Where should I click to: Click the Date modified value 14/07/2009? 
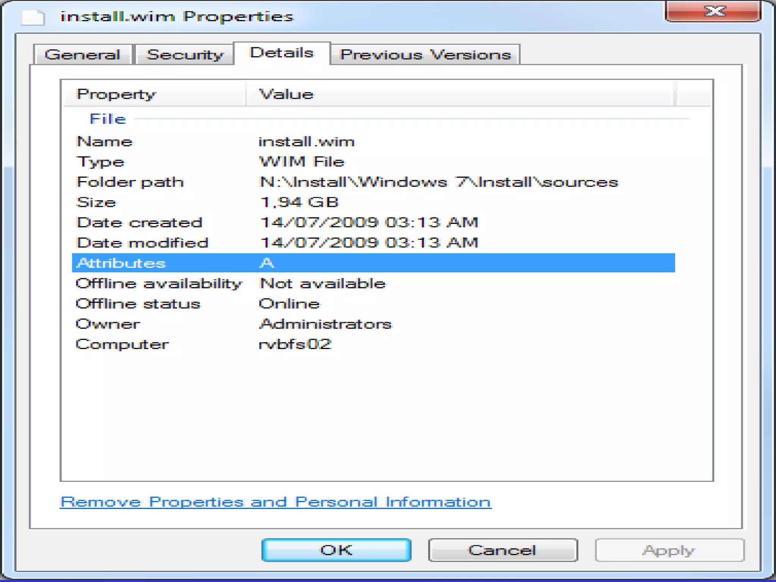[369, 242]
